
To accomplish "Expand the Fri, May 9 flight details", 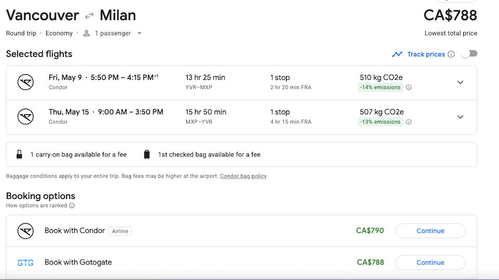I will click(x=460, y=83).
